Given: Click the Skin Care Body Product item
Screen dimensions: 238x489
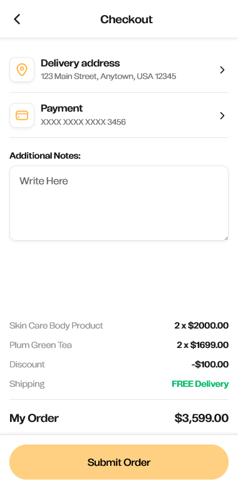Looking at the screenshot, I should point(56,325).
